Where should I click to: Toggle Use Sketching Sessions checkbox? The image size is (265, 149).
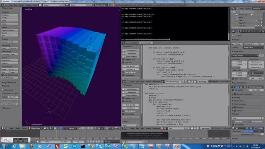[x=2, y=75]
